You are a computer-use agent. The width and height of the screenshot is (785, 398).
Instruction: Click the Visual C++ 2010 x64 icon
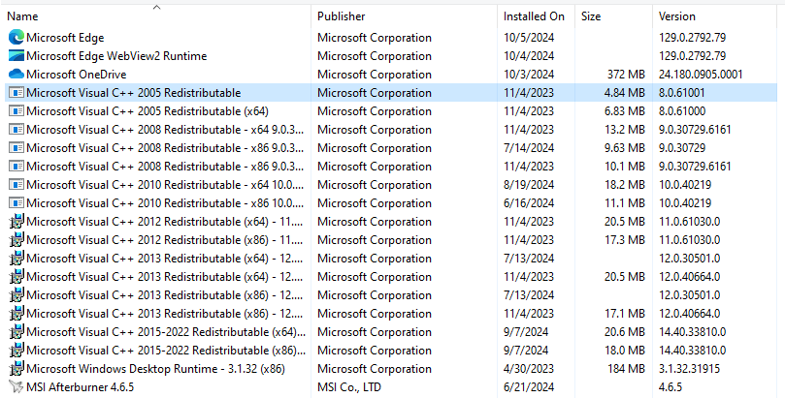(16, 185)
